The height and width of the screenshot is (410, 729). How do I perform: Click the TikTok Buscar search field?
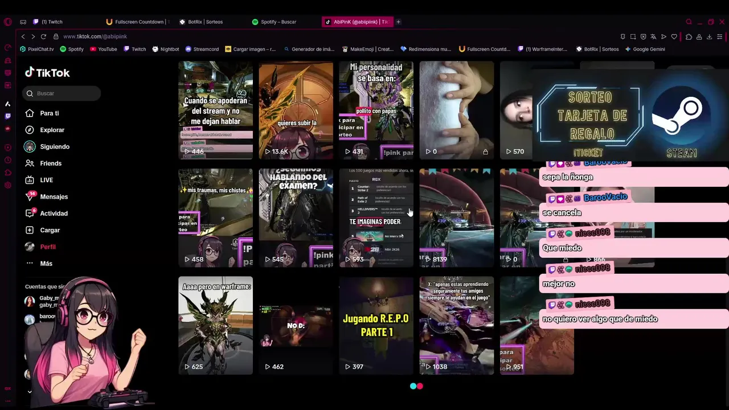(63, 93)
